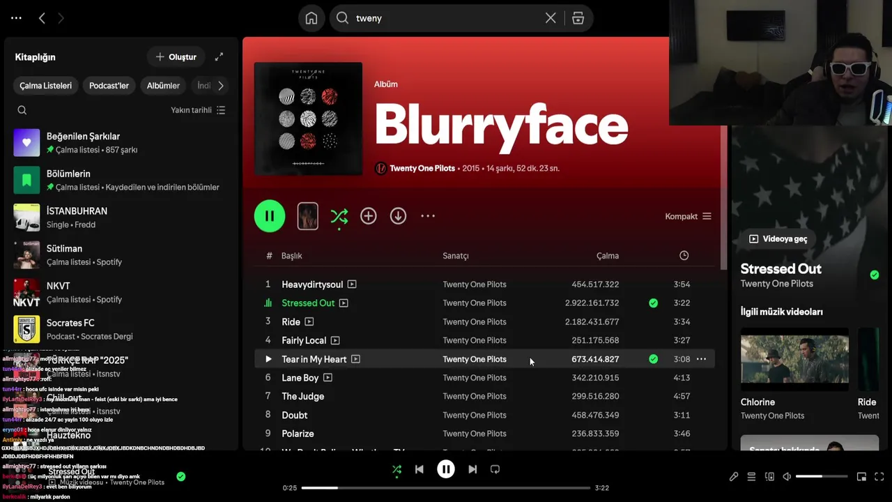Click the search bar containing 'tweny'
The width and height of the screenshot is (892, 502).
[x=461, y=18]
